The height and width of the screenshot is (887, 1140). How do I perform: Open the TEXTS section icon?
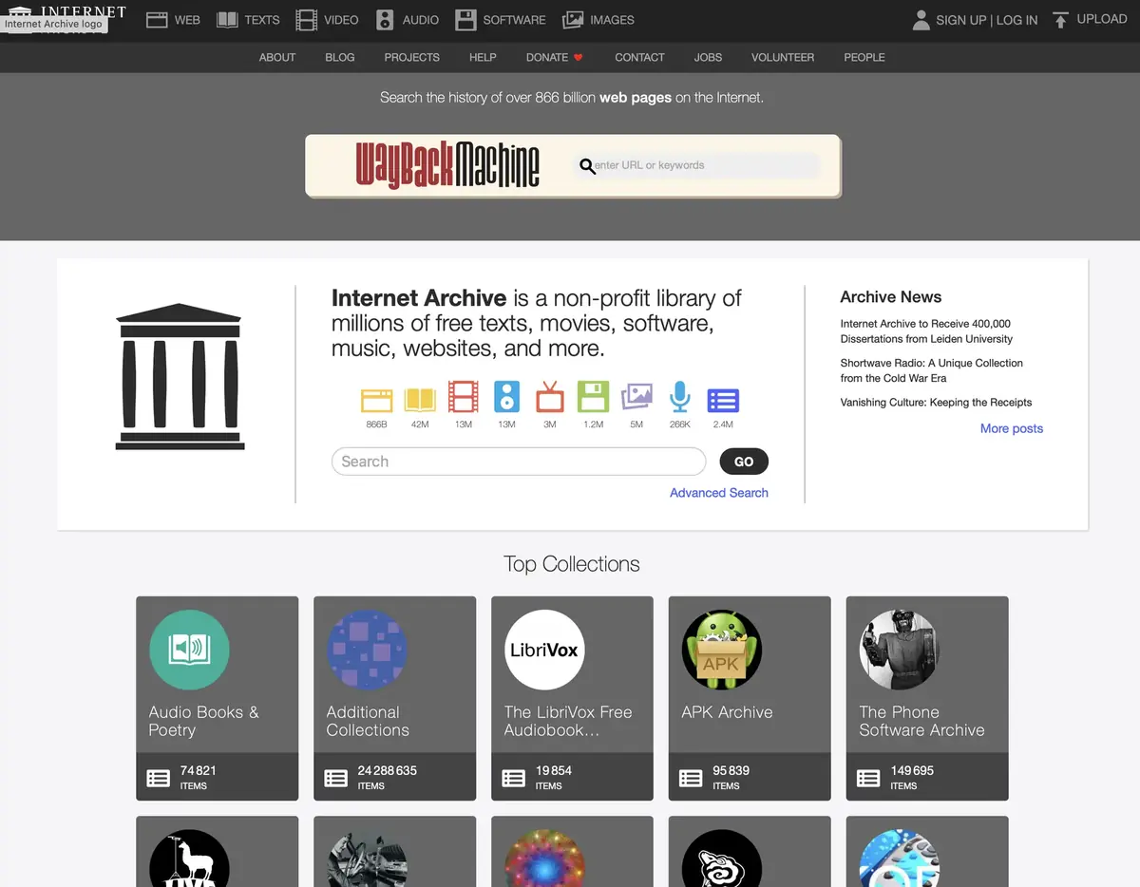click(x=228, y=19)
